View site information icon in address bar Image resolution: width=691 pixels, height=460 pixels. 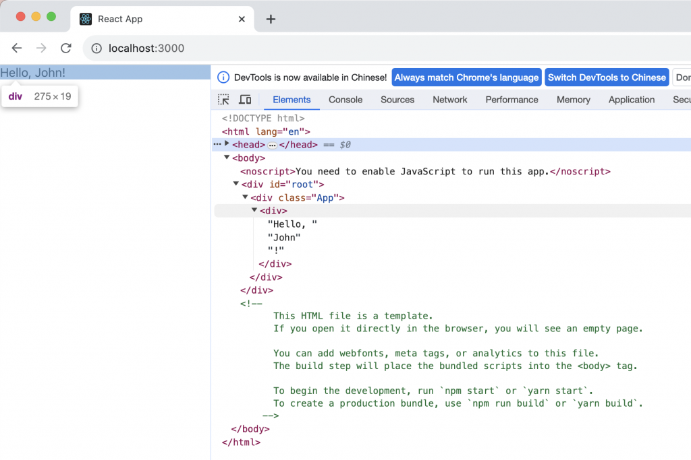96,48
